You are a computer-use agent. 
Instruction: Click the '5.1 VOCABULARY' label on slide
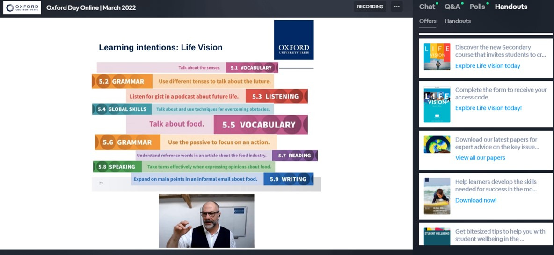point(252,68)
